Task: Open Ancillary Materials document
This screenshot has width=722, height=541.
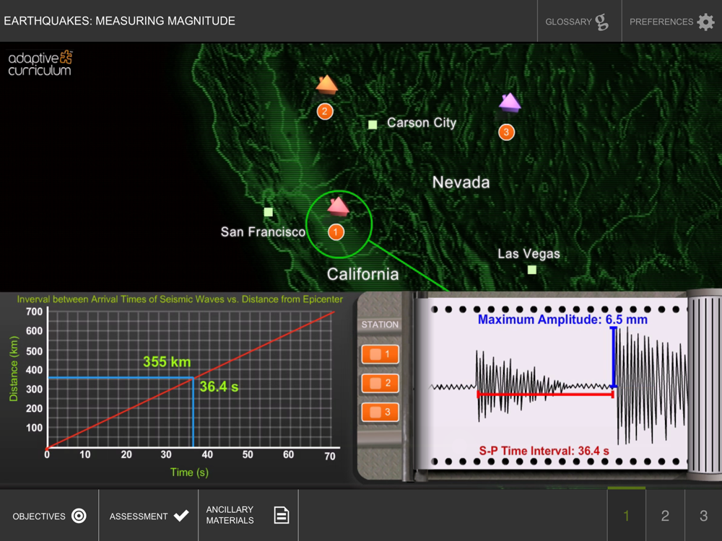Action: click(248, 516)
